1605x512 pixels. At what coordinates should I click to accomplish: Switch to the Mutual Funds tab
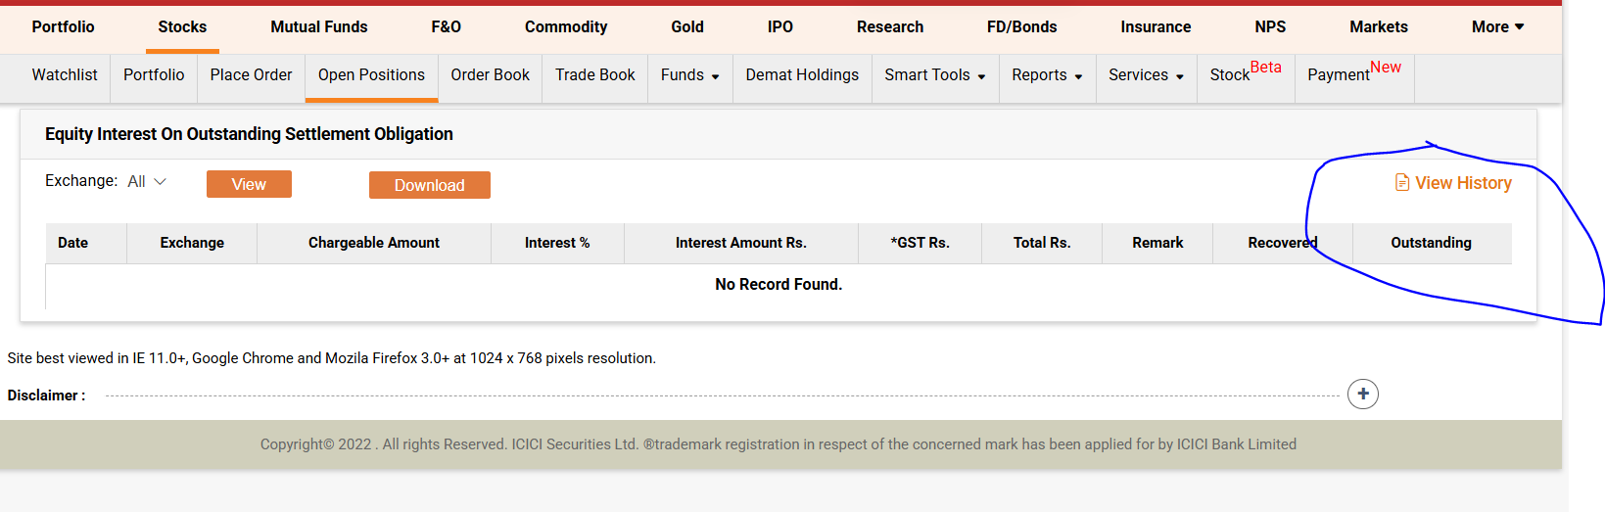(x=318, y=27)
